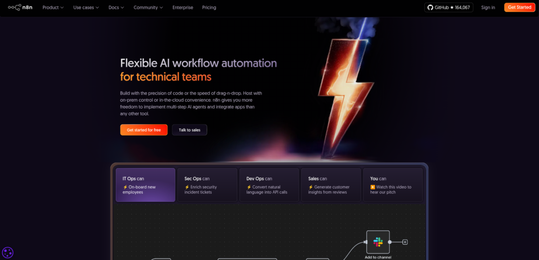
Task: Click the GitHub octocat icon
Action: 430,7
